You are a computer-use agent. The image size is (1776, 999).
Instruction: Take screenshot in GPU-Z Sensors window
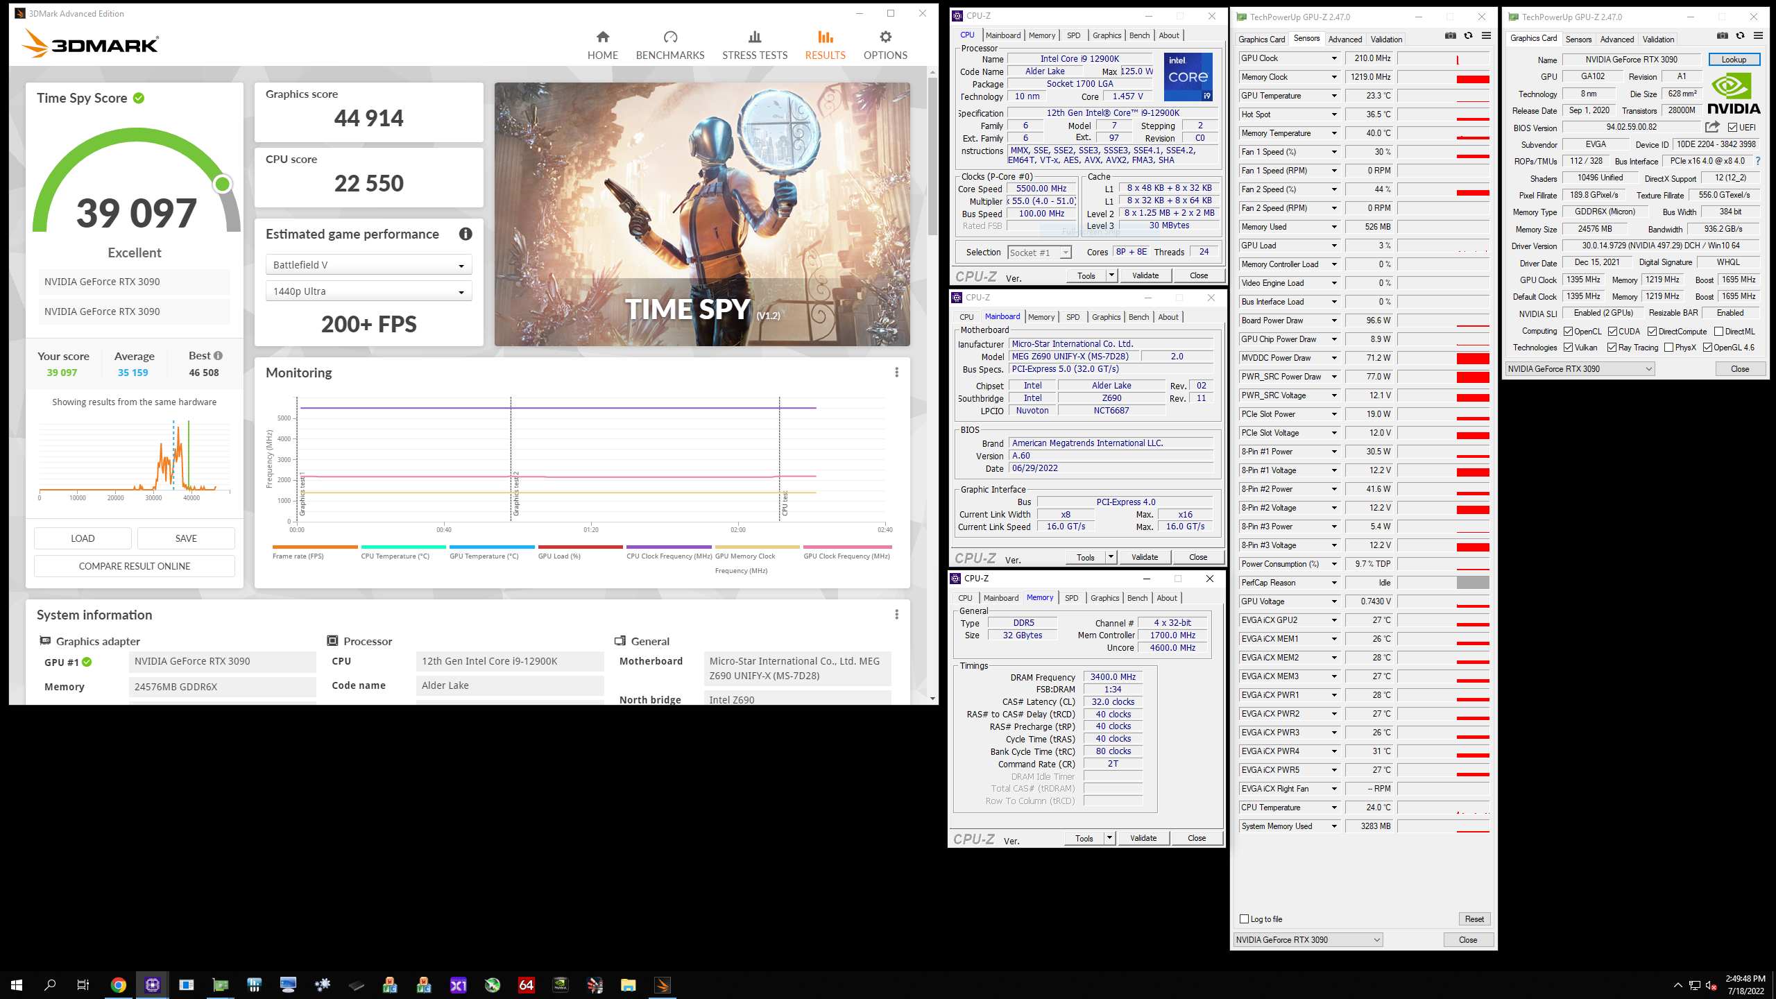[x=1451, y=36]
